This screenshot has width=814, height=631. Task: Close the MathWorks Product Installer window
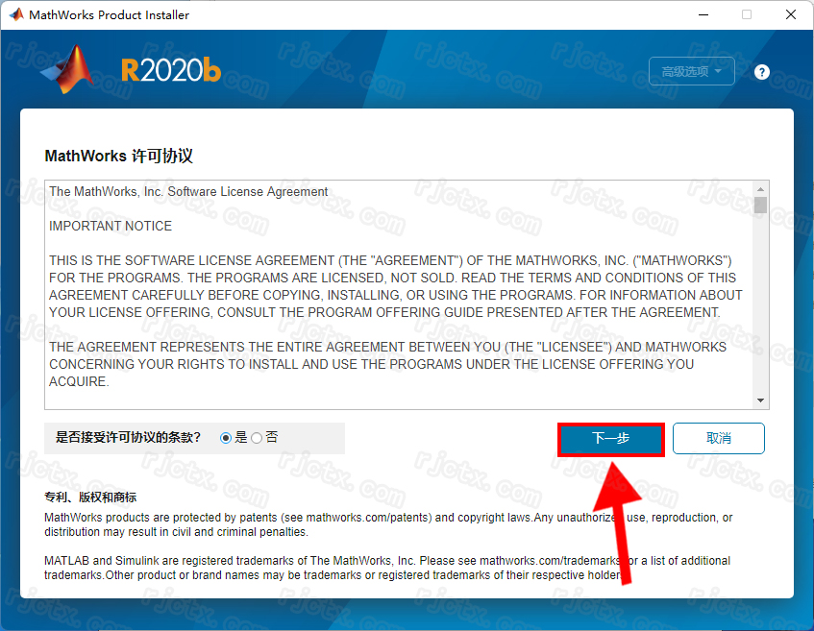(791, 14)
